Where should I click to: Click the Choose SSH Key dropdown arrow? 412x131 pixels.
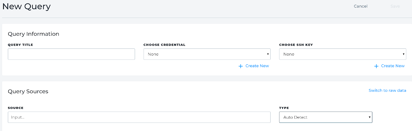[404, 54]
